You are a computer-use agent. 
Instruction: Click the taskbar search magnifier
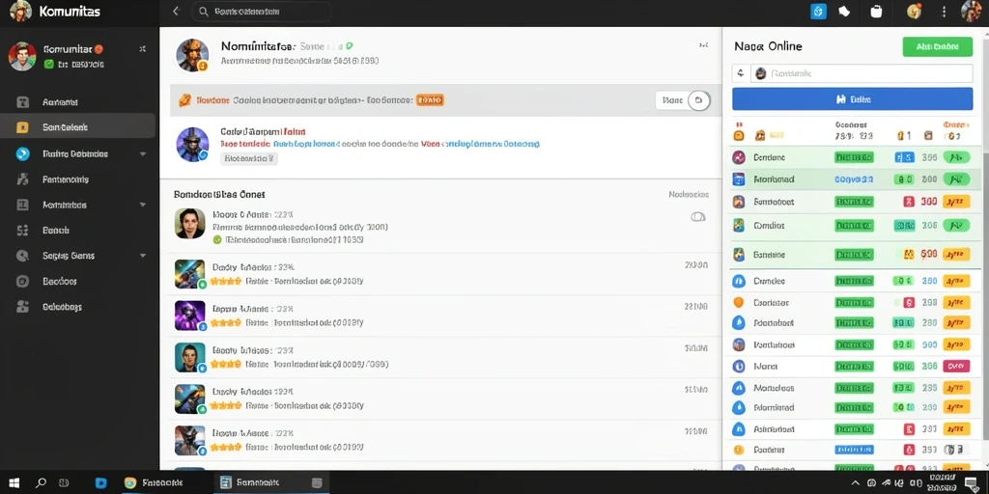tap(41, 482)
